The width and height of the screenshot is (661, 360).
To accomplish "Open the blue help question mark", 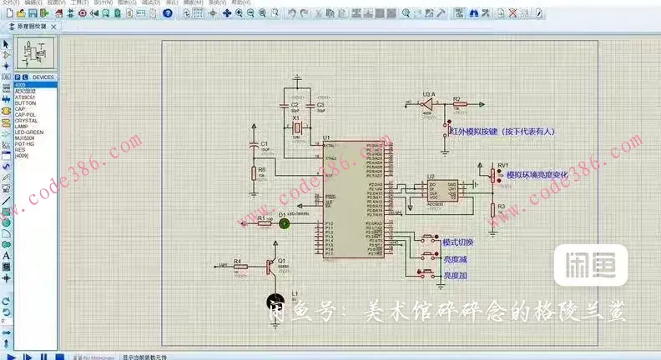I will [168, 13].
